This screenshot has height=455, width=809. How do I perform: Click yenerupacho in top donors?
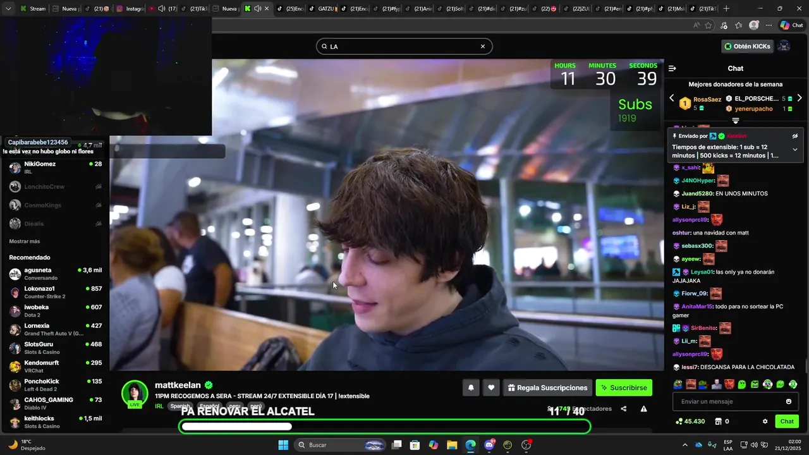753,109
